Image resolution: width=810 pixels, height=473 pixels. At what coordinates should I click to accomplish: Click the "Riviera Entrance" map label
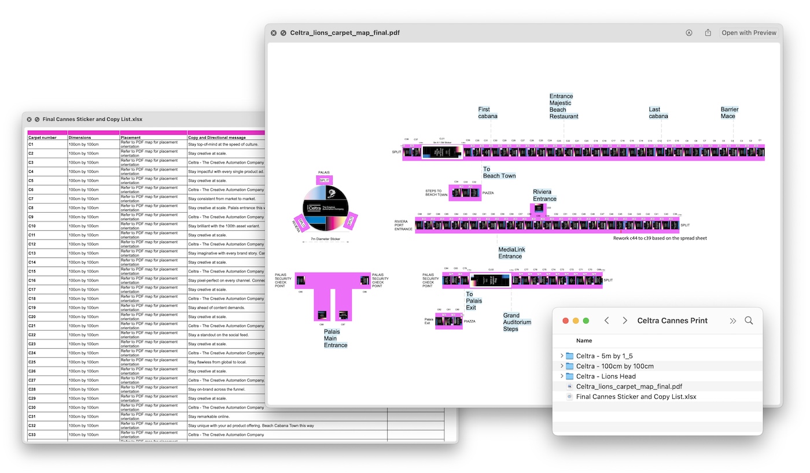coord(544,195)
